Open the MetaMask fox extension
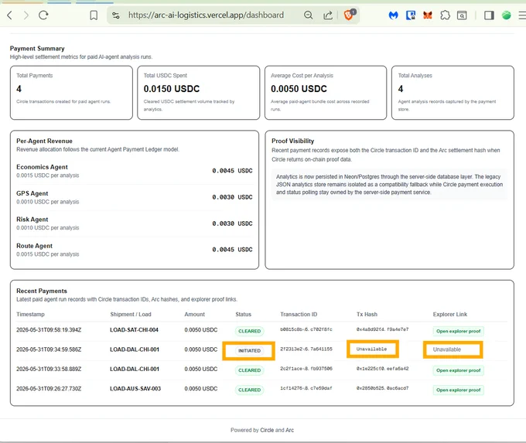This screenshot has height=443, width=526. point(428,15)
